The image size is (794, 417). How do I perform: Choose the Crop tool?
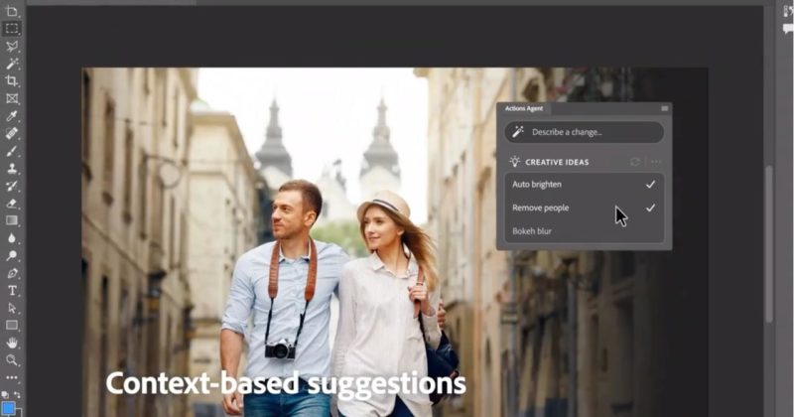(x=12, y=80)
